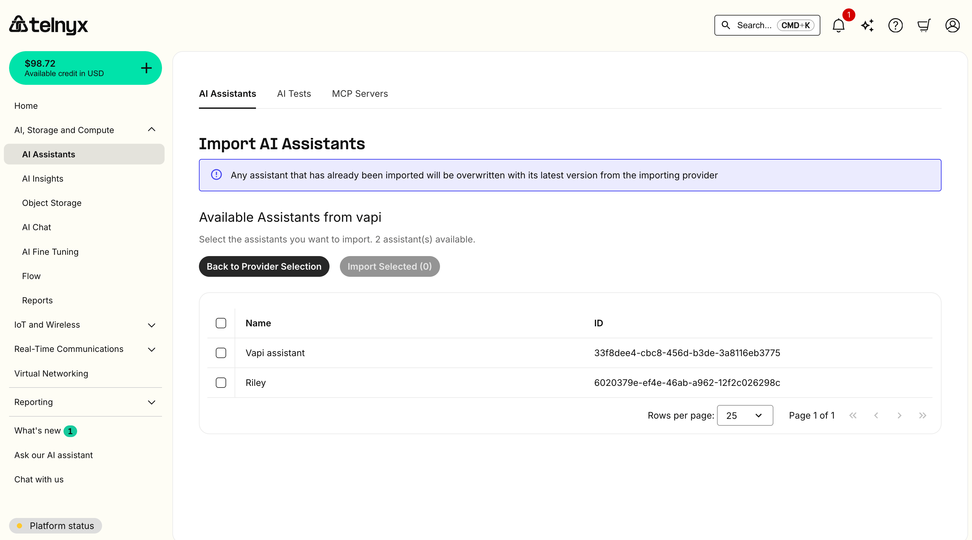Expand IoT and Wireless section
The height and width of the screenshot is (540, 972).
(x=152, y=325)
